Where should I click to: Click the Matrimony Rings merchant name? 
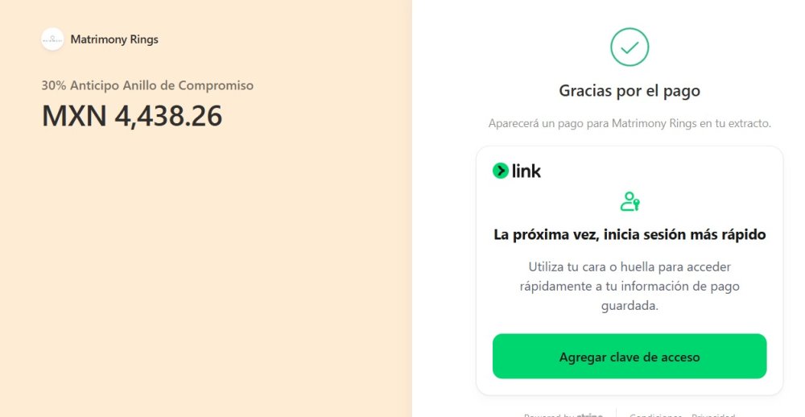(114, 39)
